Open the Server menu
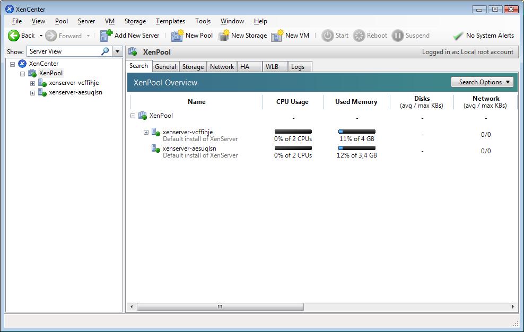 pos(86,21)
